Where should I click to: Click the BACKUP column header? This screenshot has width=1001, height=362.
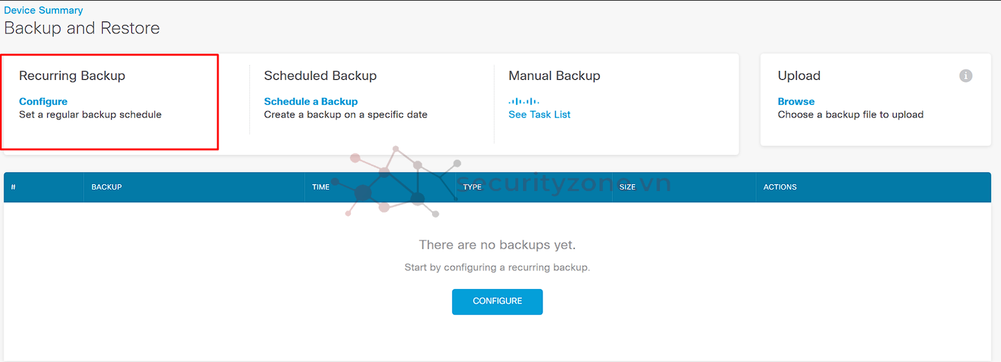pos(107,187)
